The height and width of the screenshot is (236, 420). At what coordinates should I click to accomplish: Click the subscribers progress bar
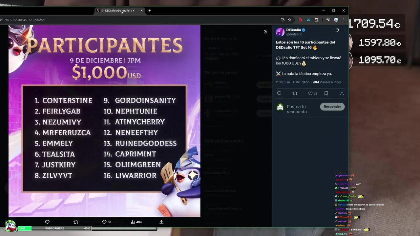[x=54, y=228]
